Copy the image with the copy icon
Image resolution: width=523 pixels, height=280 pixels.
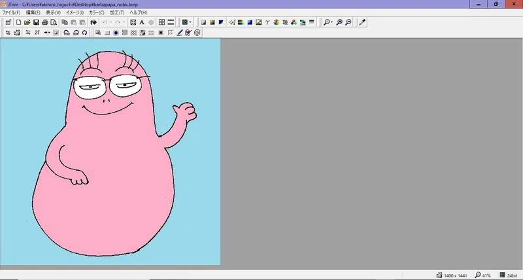coord(65,22)
